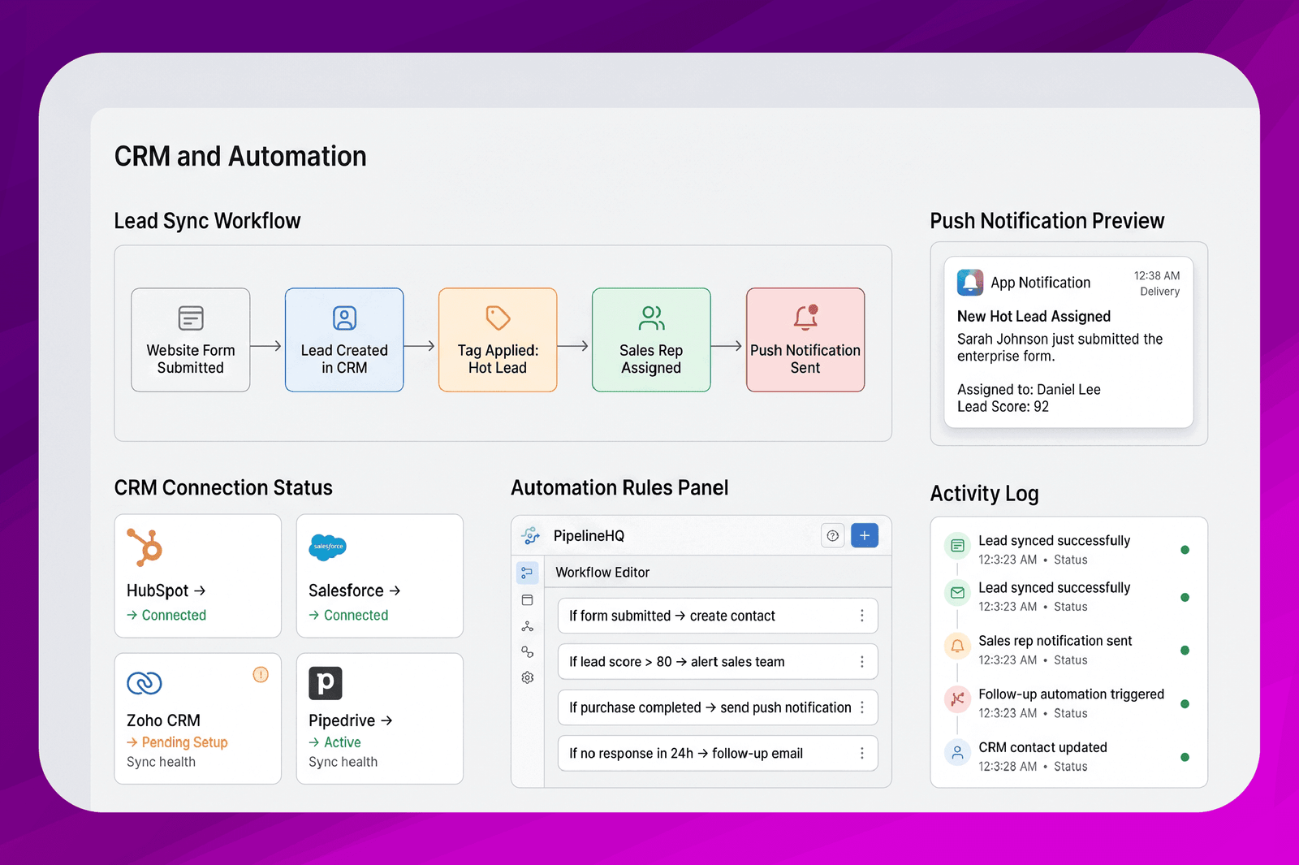
Task: Open options menu for lead score rule
Action: (x=862, y=662)
